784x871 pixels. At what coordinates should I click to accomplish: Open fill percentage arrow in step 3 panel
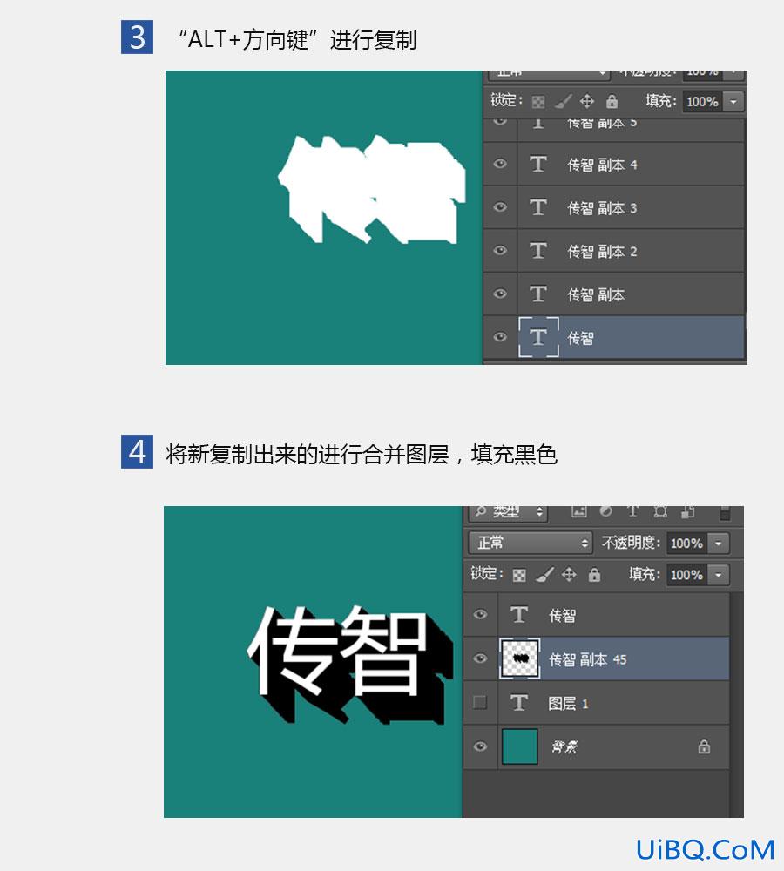point(733,102)
